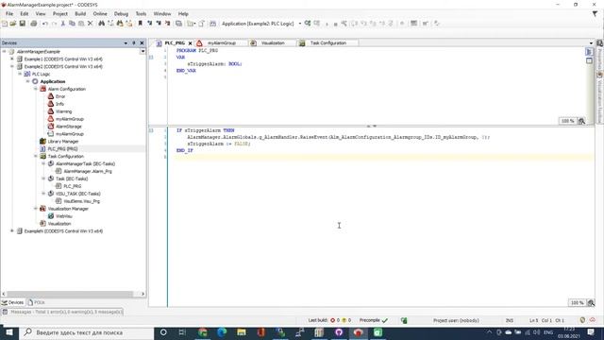The image size is (604, 340).
Task: Click the Windows search box
Action: tap(87, 332)
